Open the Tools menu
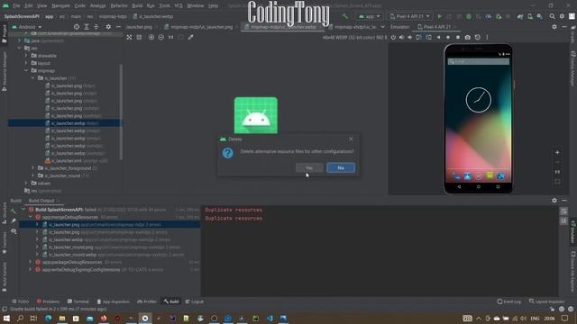 coord(164,6)
